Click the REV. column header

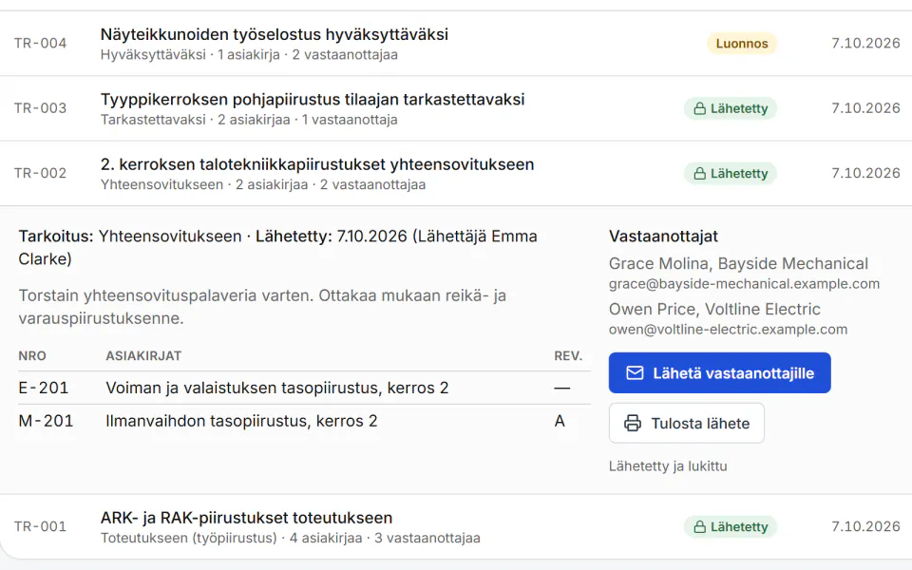568,356
